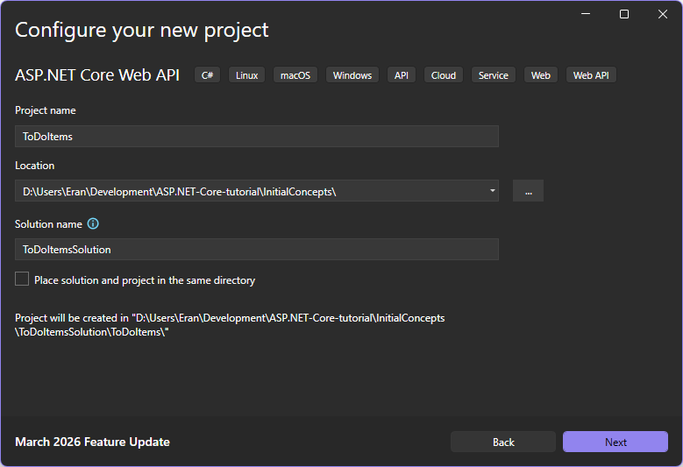Viewport: 683px width, 467px height.
Task: Click the Location label
Action: (35, 166)
